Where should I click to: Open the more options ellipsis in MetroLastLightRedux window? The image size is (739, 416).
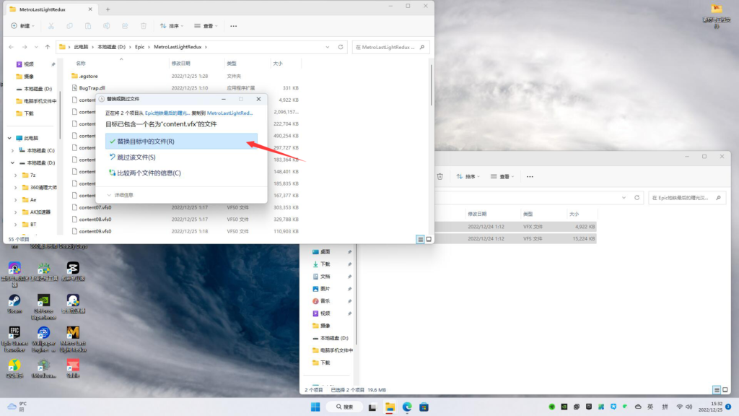(233, 26)
